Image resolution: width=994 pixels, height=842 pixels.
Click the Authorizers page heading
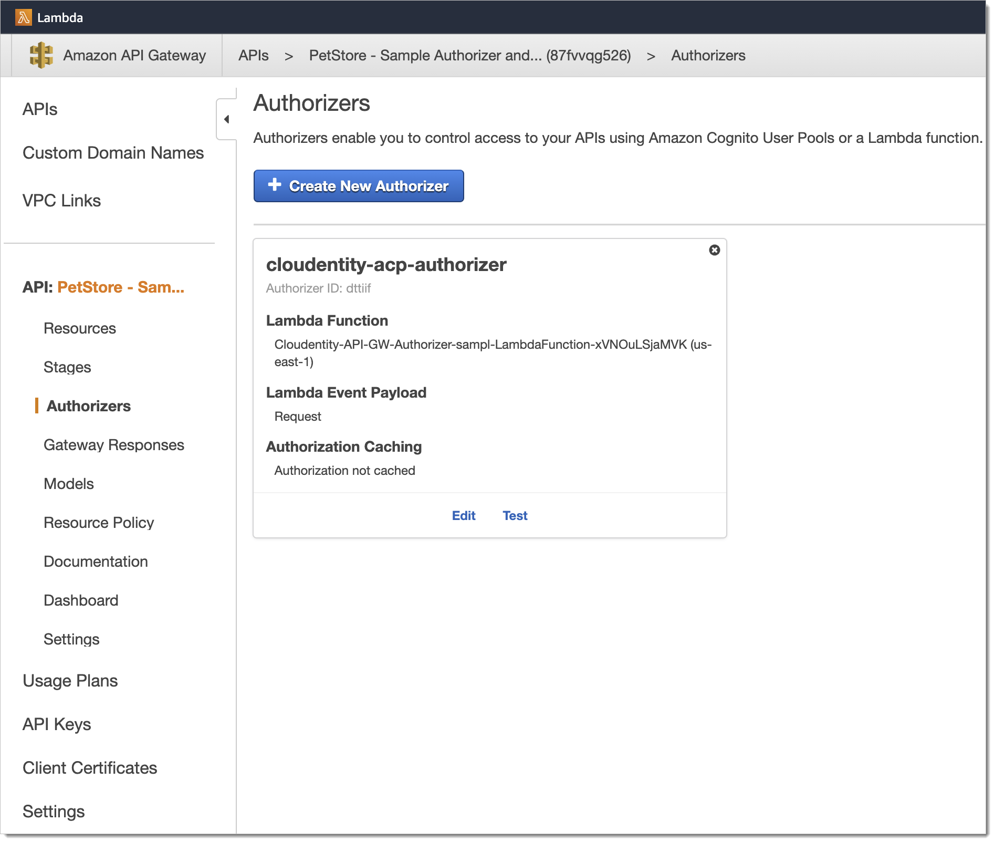click(x=312, y=103)
